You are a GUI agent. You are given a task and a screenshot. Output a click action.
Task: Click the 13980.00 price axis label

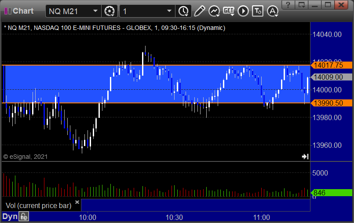click(x=327, y=117)
